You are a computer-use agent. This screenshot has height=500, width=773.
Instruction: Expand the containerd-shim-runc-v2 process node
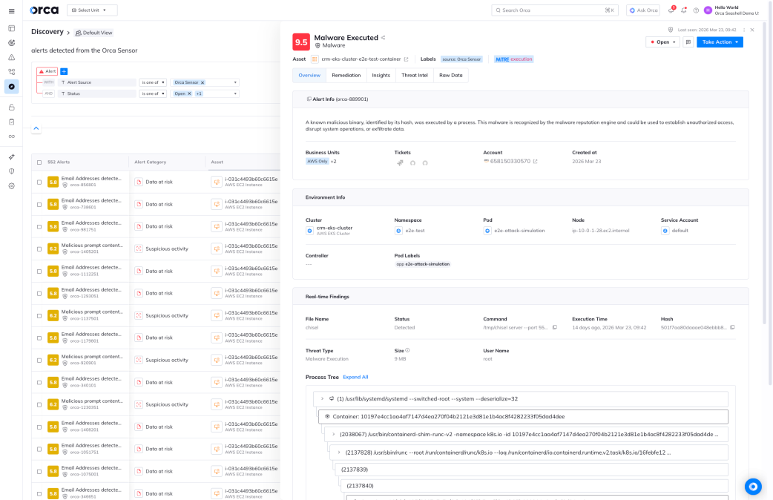tap(334, 435)
